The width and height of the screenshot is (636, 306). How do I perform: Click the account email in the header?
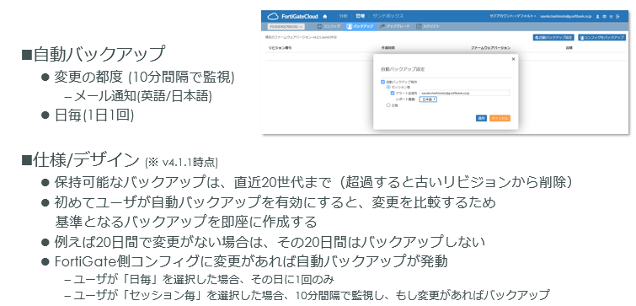click(x=566, y=16)
